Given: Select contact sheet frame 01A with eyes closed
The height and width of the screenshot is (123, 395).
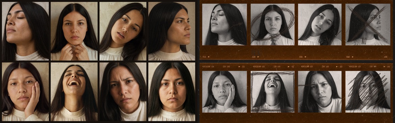Looking at the screenshot, I should (x=225, y=25).
